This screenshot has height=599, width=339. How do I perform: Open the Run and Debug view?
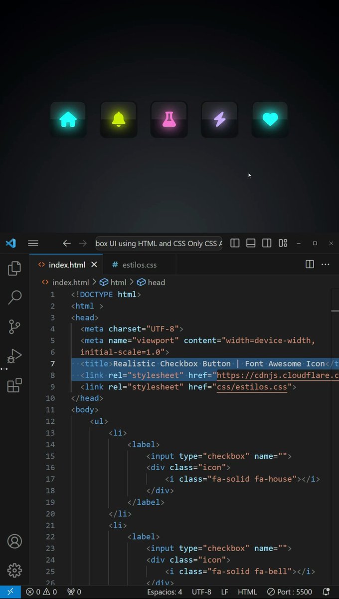[x=14, y=356]
